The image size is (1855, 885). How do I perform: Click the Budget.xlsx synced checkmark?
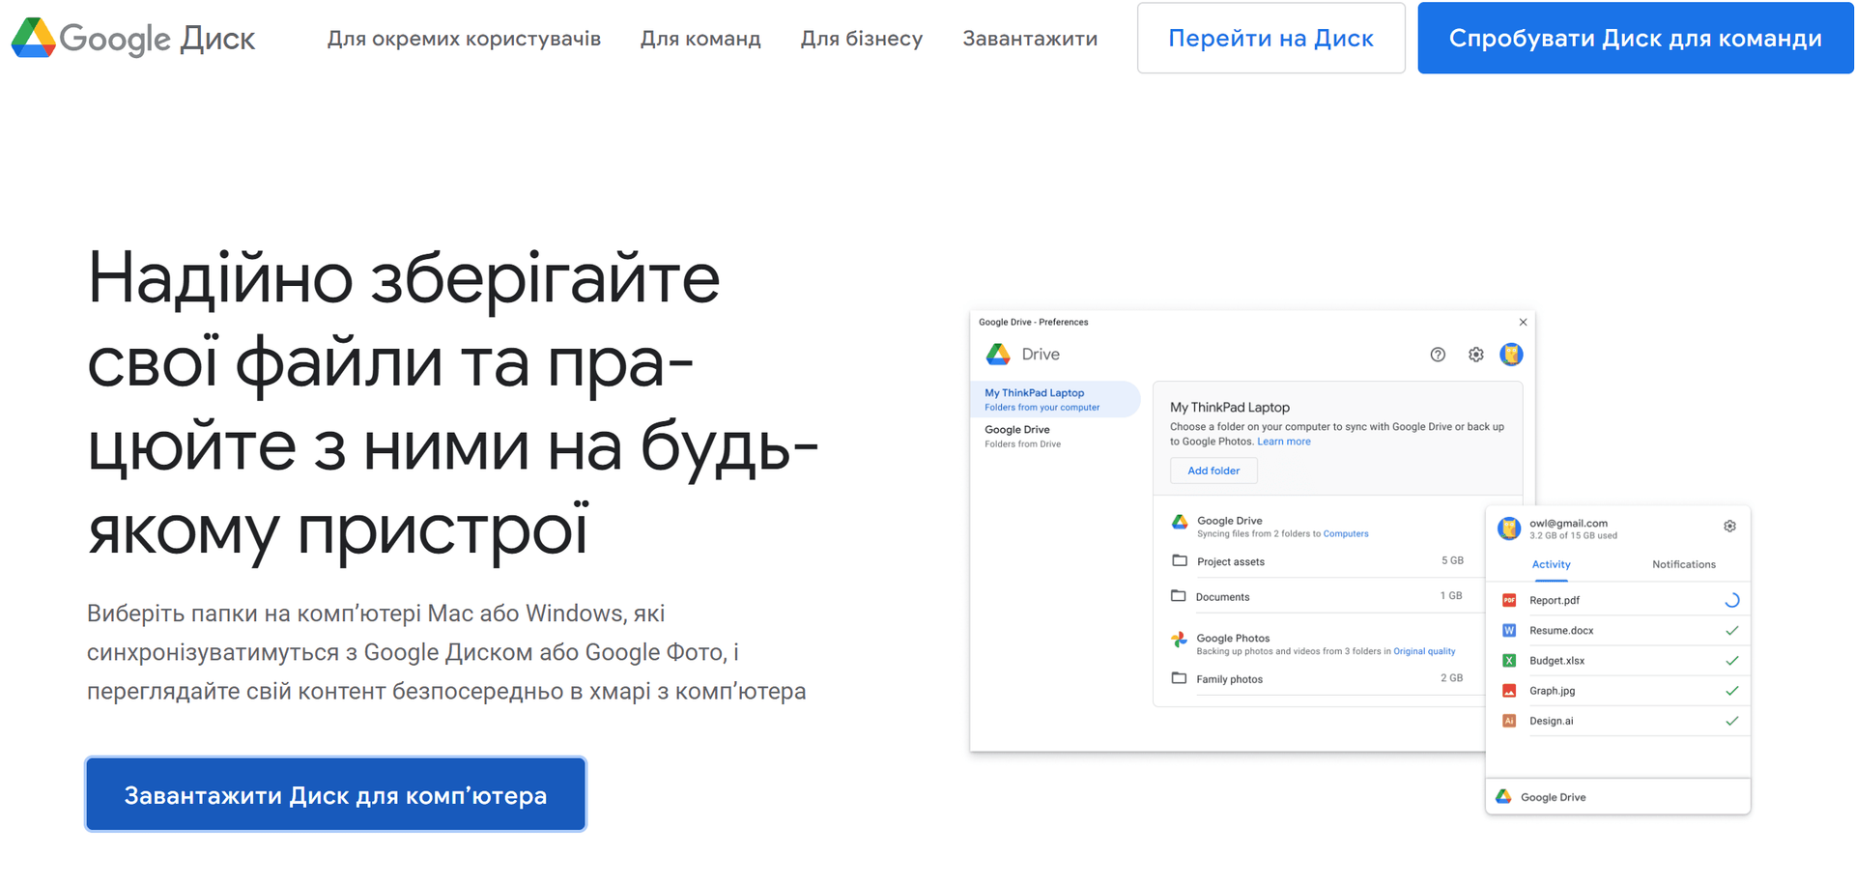1732,661
